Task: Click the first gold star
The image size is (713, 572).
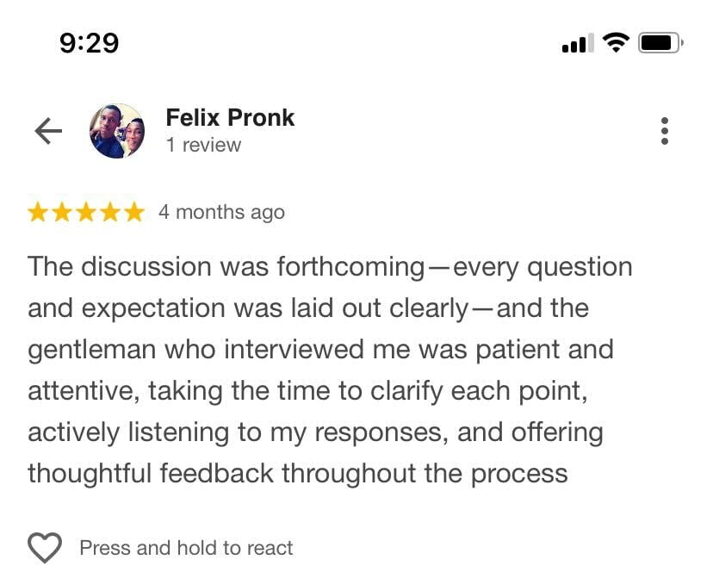Action: pos(39,212)
